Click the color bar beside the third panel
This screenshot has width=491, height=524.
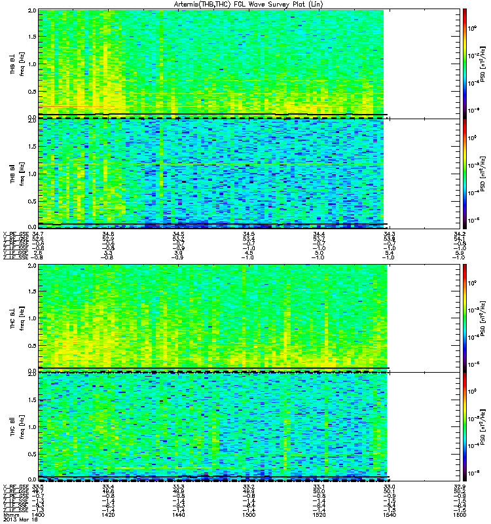[x=465, y=318]
